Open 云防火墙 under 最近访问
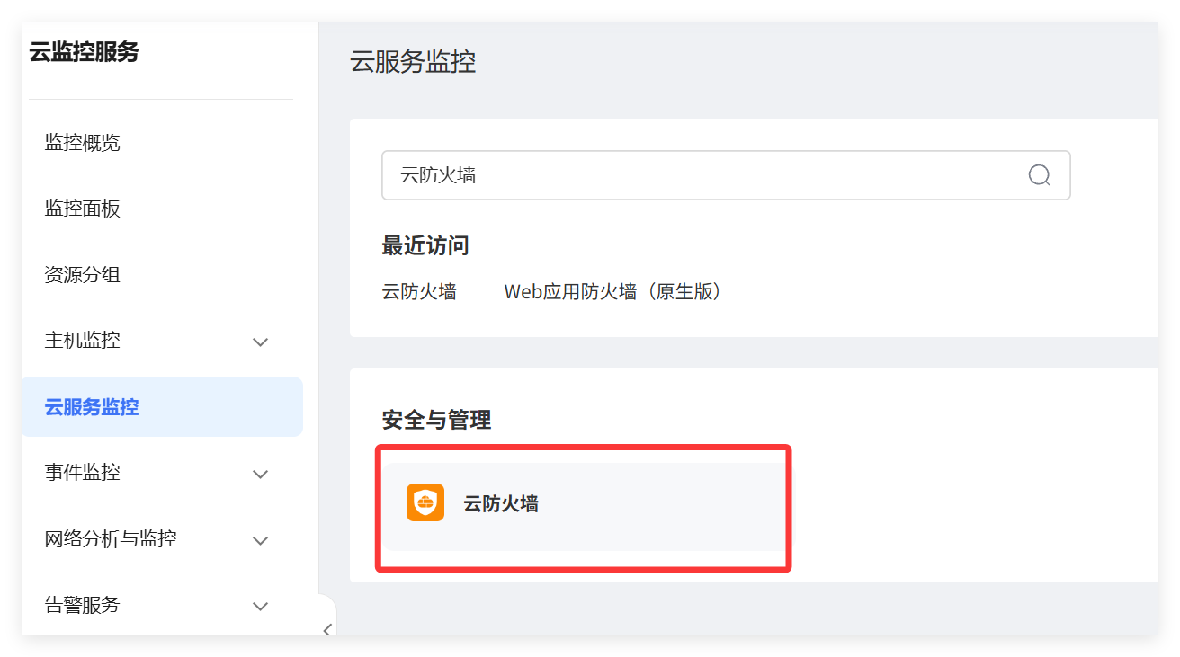Image resolution: width=1180 pixels, height=657 pixels. point(419,291)
